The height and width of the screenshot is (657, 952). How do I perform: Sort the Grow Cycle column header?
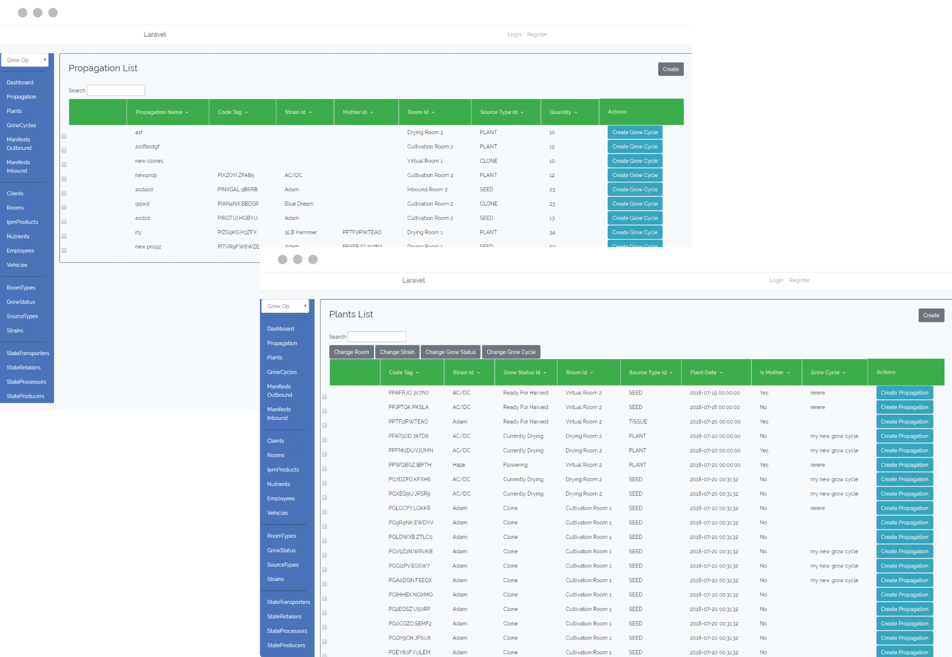click(x=844, y=373)
